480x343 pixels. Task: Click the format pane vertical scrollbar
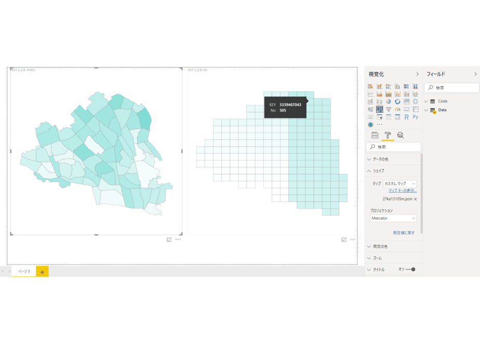[x=421, y=193]
